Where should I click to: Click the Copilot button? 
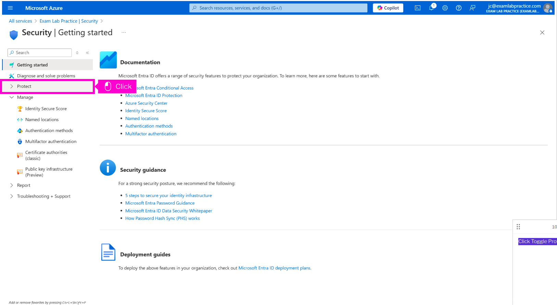[388, 8]
